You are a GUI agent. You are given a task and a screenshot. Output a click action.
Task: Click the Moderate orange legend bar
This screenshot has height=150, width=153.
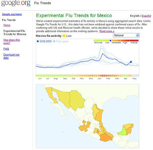tap(116, 41)
